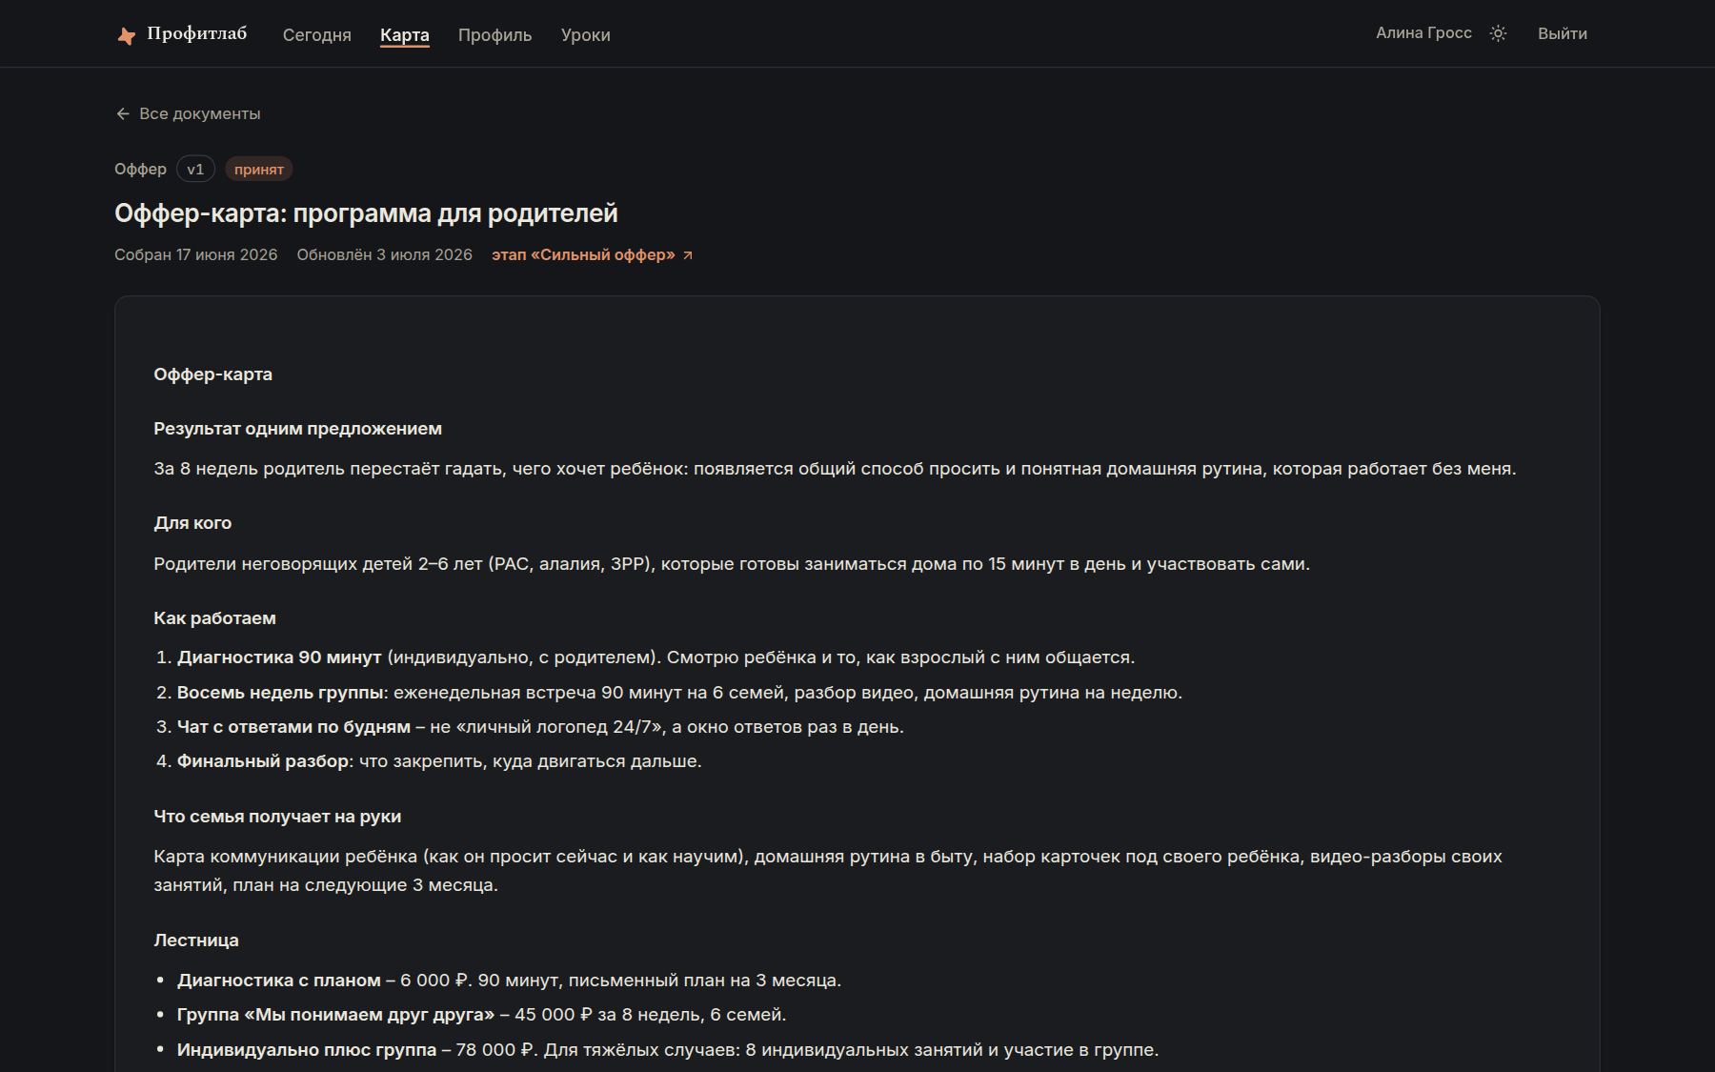Image resolution: width=1715 pixels, height=1072 pixels.
Task: Click the v1 version badge
Action: click(195, 169)
